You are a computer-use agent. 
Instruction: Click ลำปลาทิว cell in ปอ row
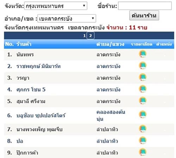point(107,141)
